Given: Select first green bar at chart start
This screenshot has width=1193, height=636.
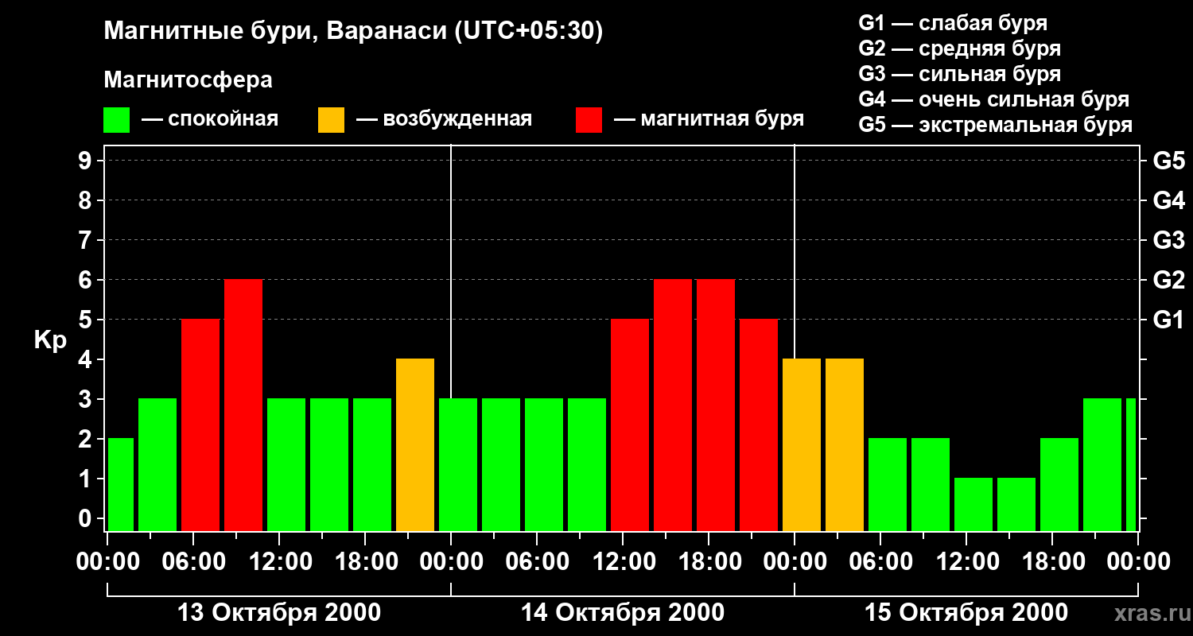Looking at the screenshot, I should tap(121, 485).
